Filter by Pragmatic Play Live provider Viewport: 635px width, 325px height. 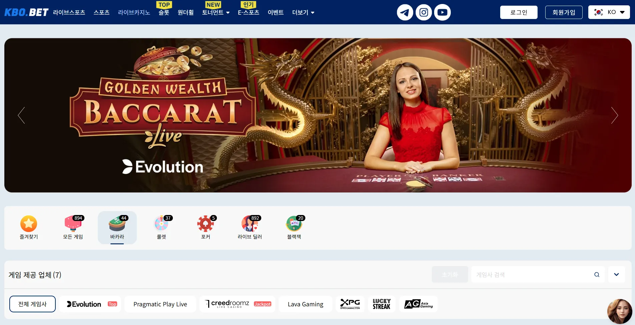pyautogui.click(x=160, y=304)
